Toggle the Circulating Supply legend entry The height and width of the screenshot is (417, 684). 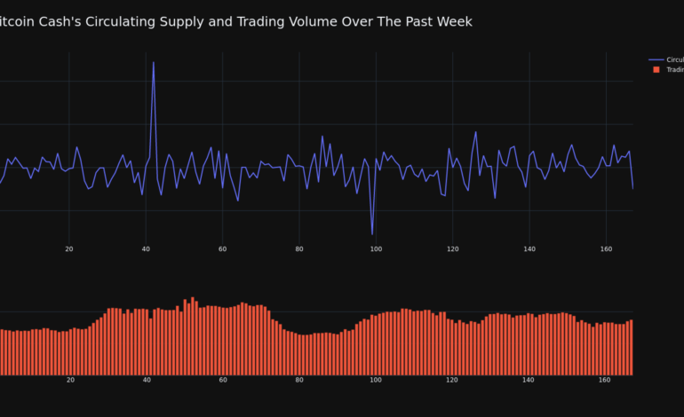(x=666, y=59)
